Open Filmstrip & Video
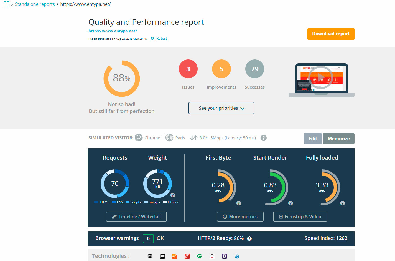Image resolution: width=395 pixels, height=261 pixels. coord(300,217)
